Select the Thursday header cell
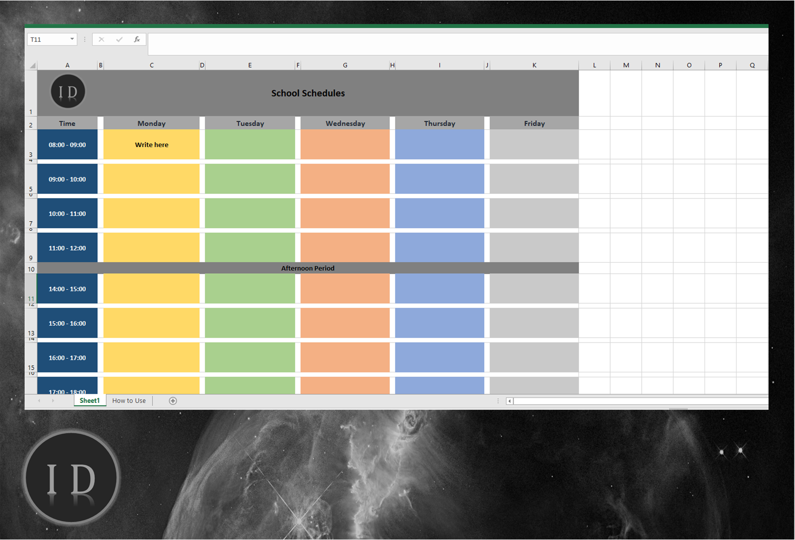Viewport: 795px width, 540px height. click(x=439, y=123)
